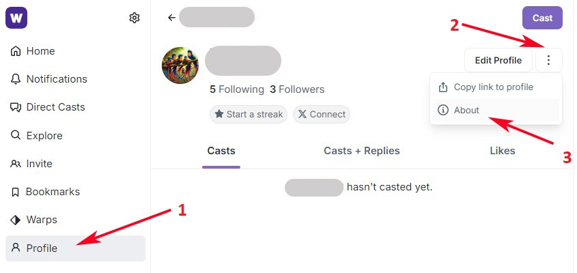Click the purple Cast button

click(x=542, y=18)
